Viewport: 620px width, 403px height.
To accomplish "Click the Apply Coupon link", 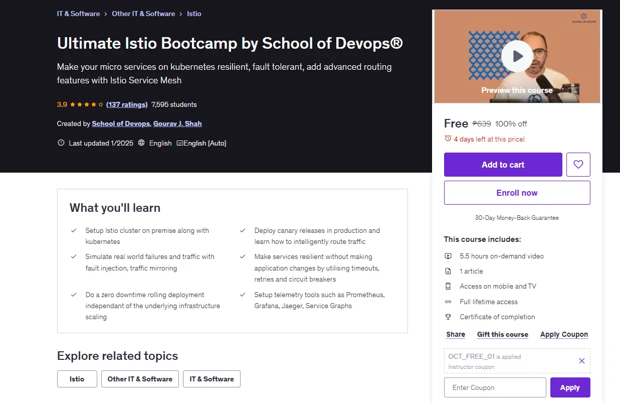I will point(564,334).
